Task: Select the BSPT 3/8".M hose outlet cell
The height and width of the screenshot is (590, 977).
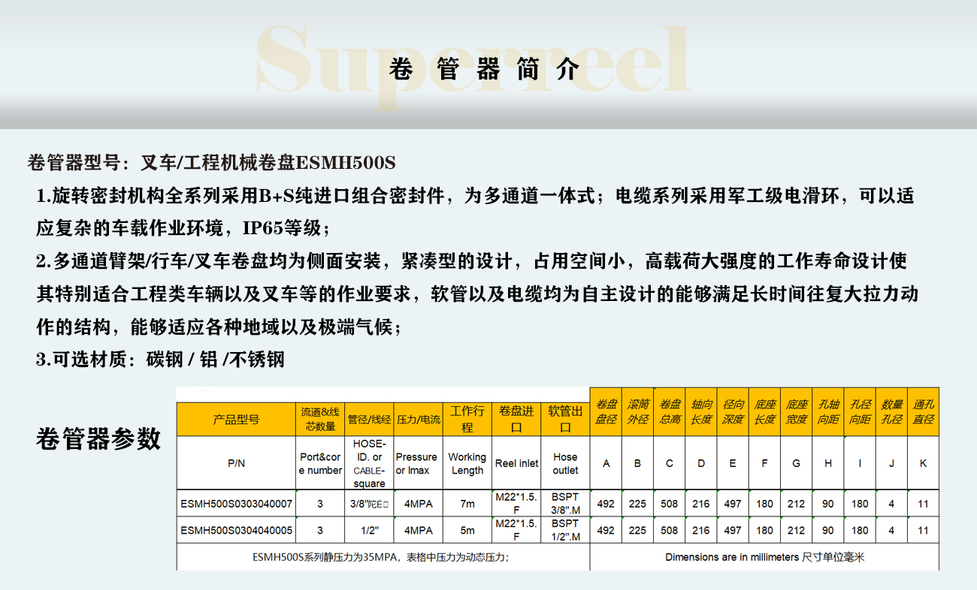Action: pyautogui.click(x=565, y=504)
